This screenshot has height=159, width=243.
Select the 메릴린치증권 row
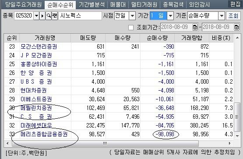tap(119, 108)
